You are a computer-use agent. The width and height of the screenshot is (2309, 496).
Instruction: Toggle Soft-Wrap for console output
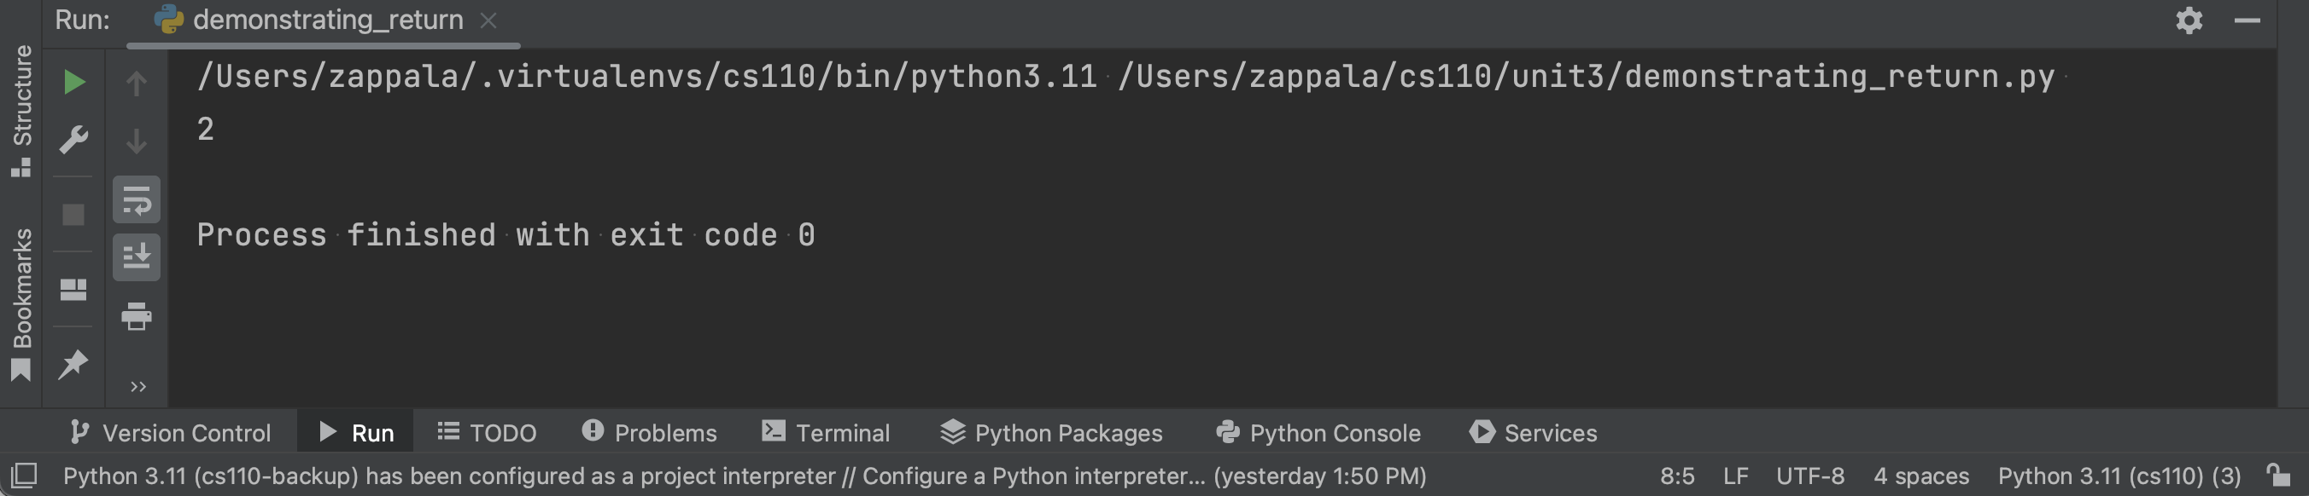137,199
